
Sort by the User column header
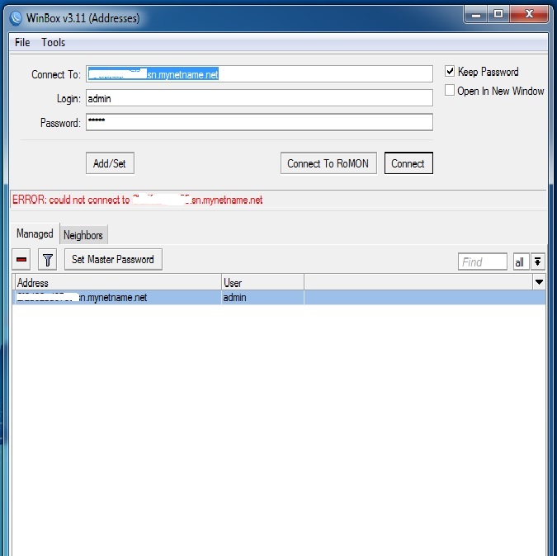click(263, 283)
